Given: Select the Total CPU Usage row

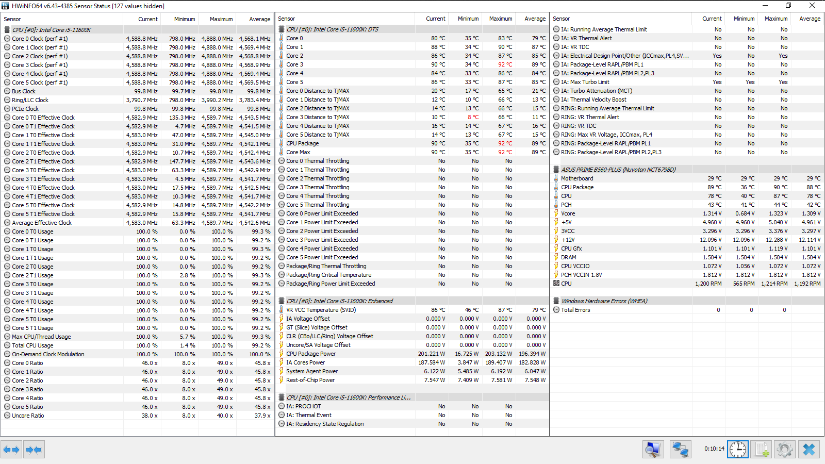Looking at the screenshot, I should coord(137,345).
